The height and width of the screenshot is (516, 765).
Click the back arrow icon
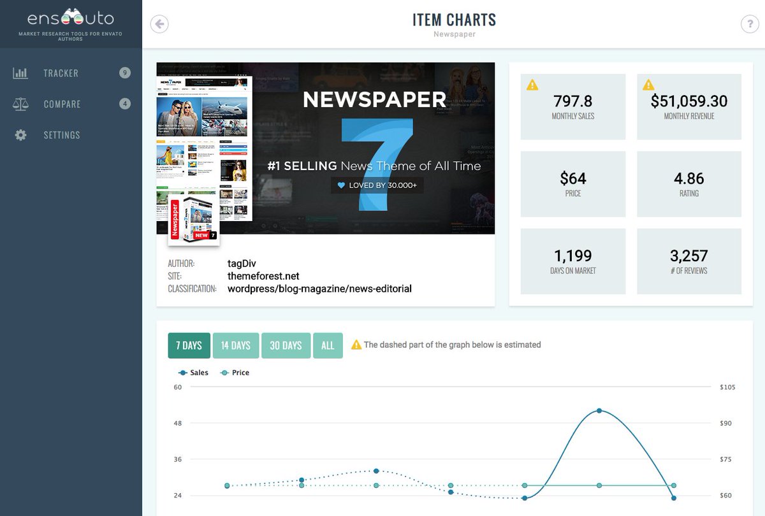(159, 24)
